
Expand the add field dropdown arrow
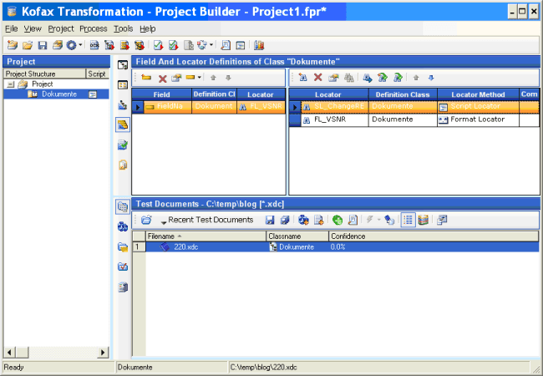point(200,78)
